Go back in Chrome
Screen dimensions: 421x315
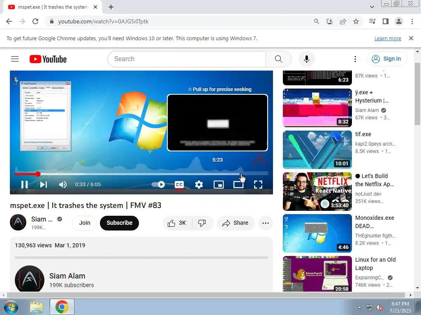point(9,21)
